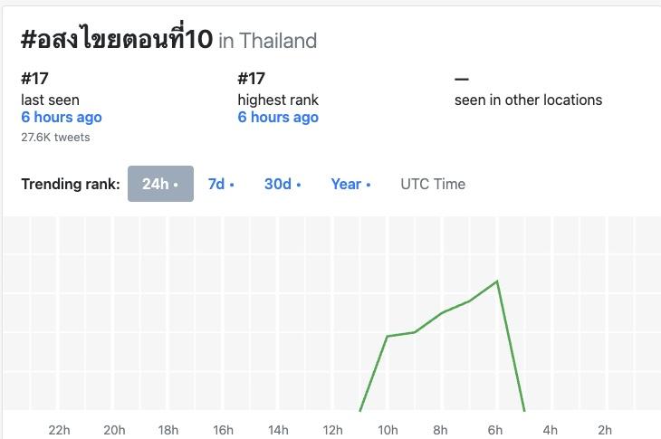This screenshot has width=661, height=439.
Task: Click the 27.6K tweets count
Action: pyautogui.click(x=55, y=138)
